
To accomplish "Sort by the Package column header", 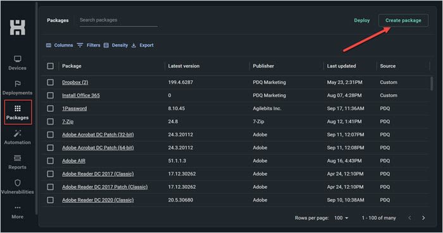I will click(x=72, y=66).
